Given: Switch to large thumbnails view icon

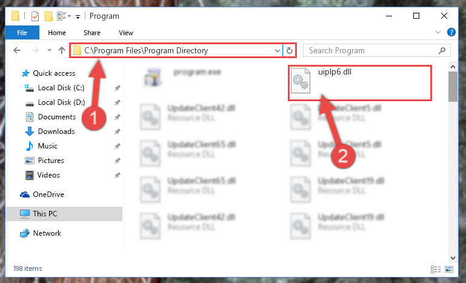Looking at the screenshot, I should click(449, 269).
